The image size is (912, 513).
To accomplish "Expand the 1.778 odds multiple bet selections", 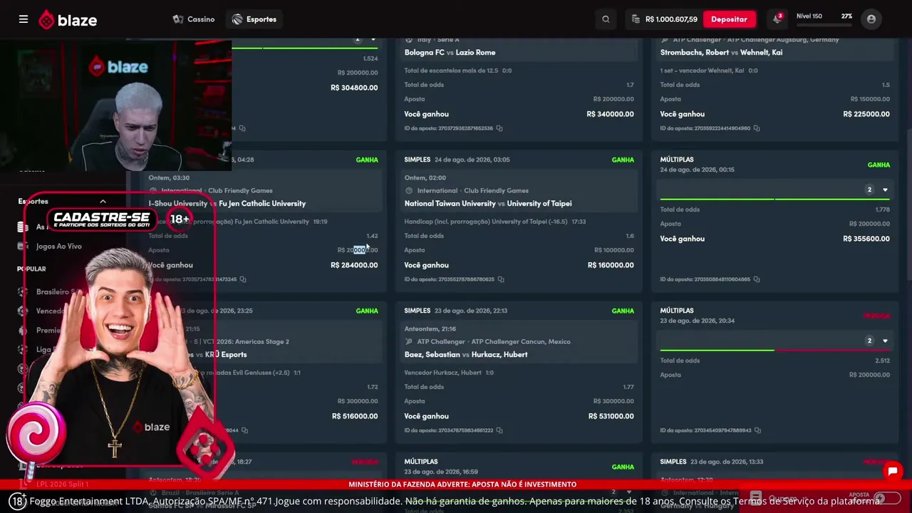I will pyautogui.click(x=885, y=190).
